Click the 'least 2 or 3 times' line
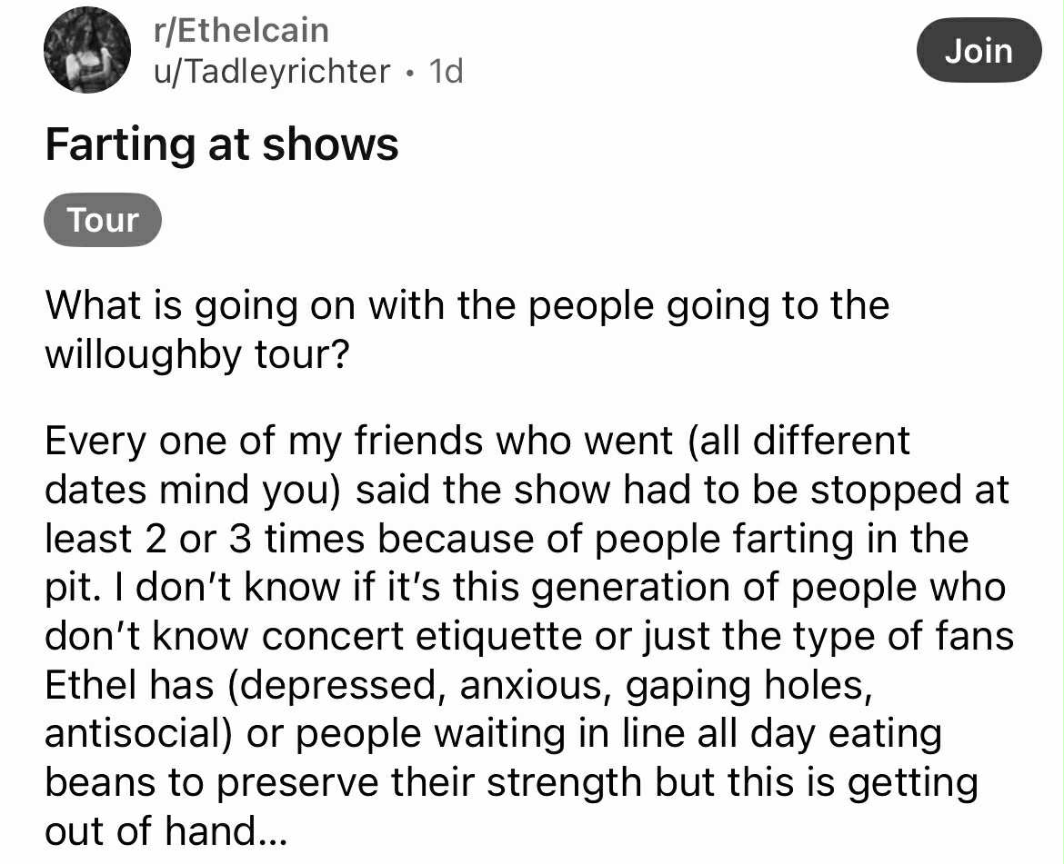1064x864 pixels. 506,539
